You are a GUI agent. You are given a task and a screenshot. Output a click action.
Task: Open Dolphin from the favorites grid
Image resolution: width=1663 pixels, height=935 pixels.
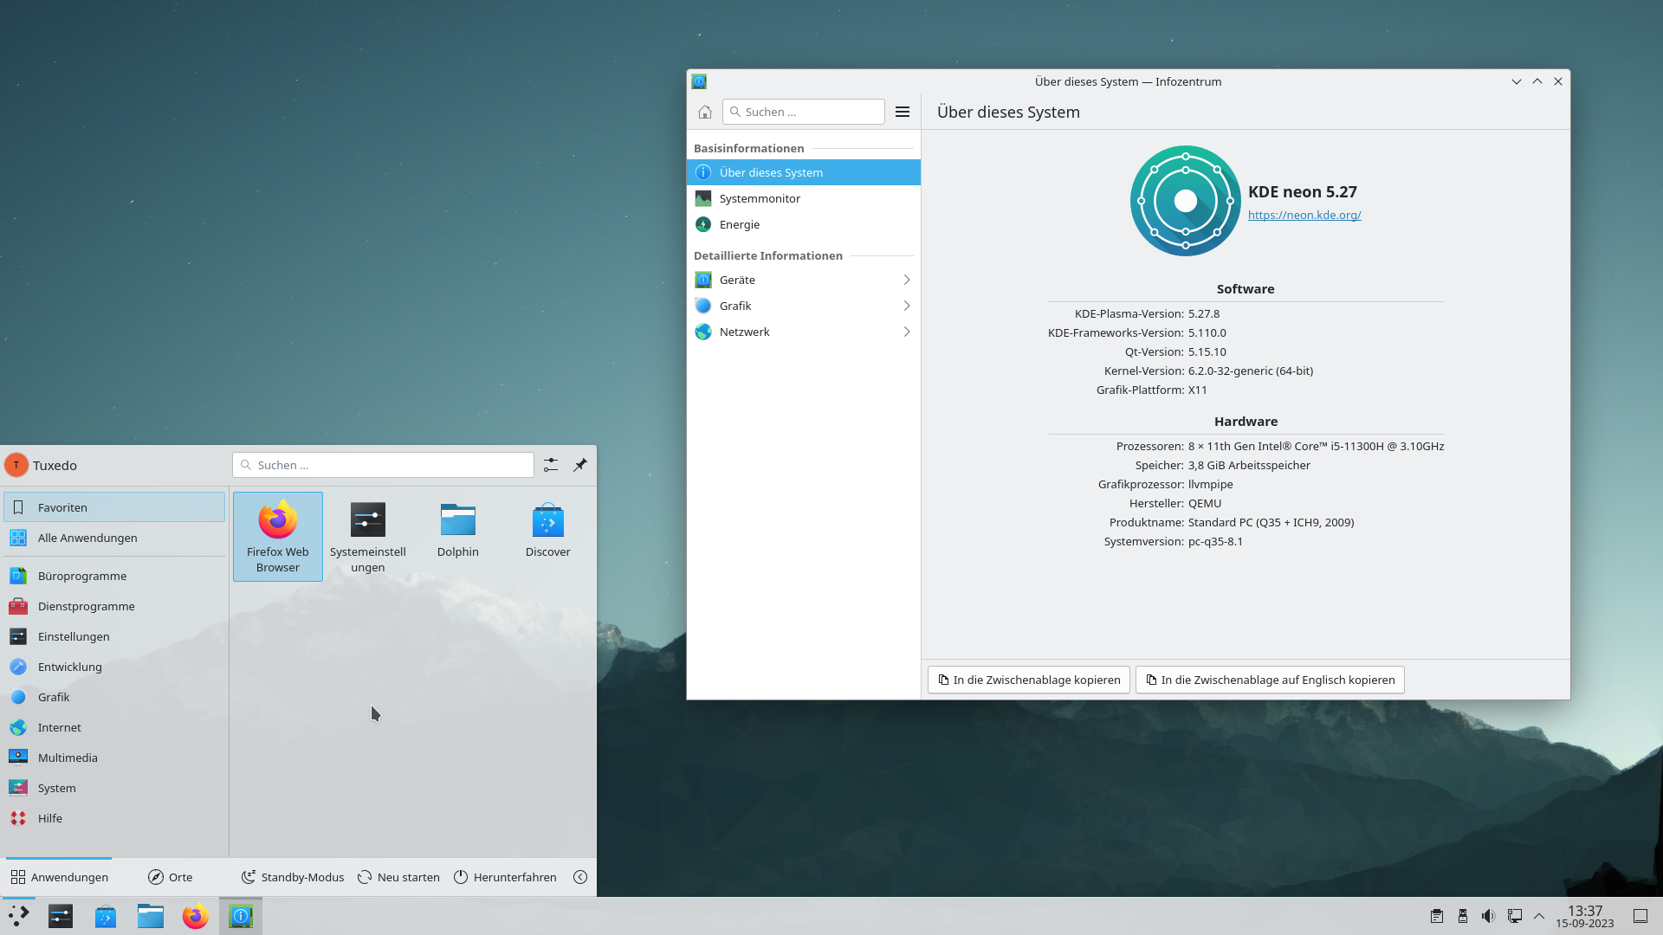coord(457,531)
